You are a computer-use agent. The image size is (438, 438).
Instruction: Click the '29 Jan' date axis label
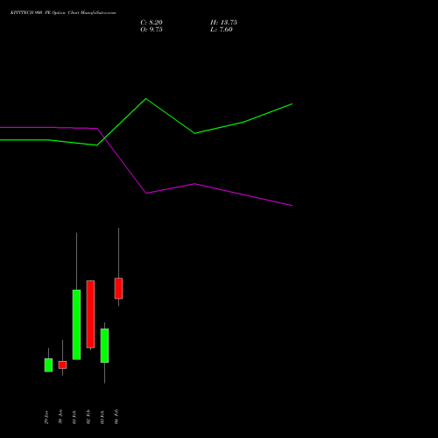coord(46,417)
